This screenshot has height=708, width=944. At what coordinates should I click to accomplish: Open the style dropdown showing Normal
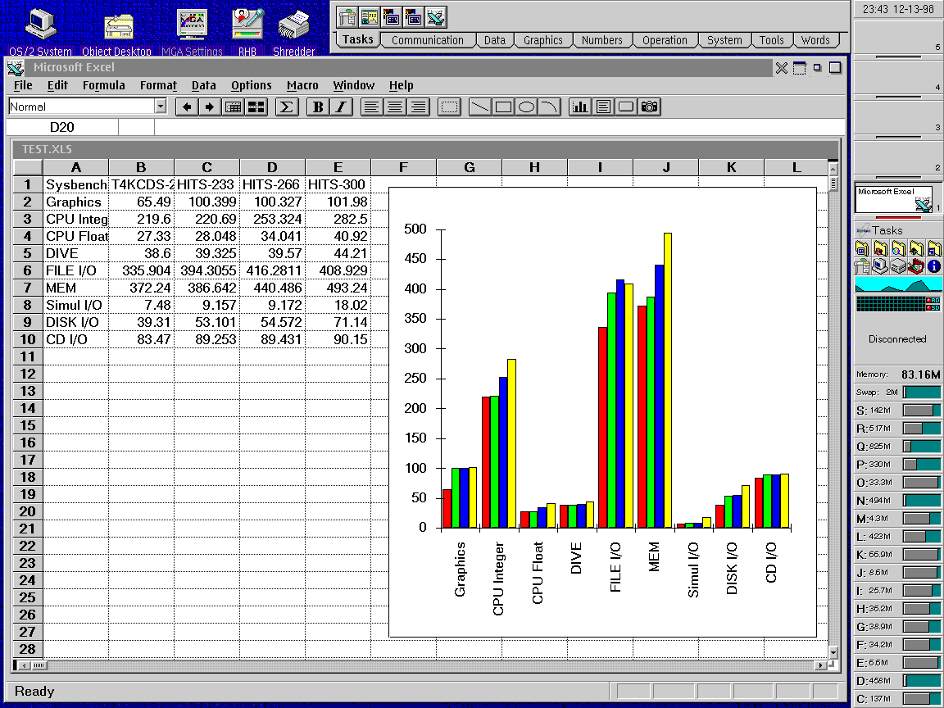click(x=160, y=107)
